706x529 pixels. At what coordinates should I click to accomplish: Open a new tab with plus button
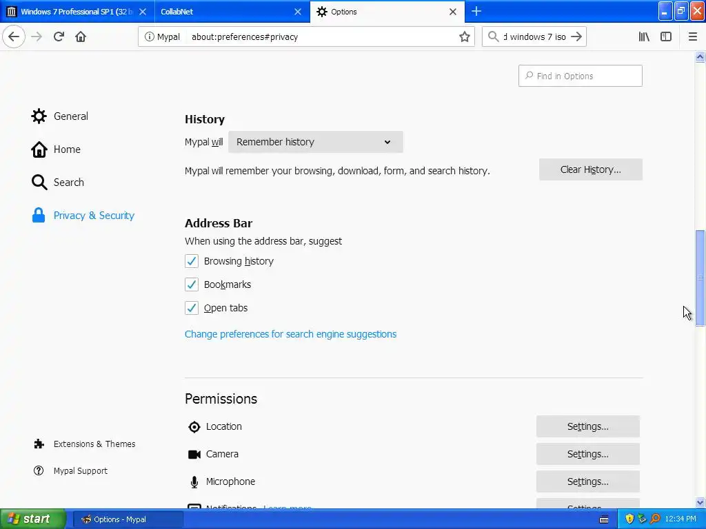[x=476, y=11]
